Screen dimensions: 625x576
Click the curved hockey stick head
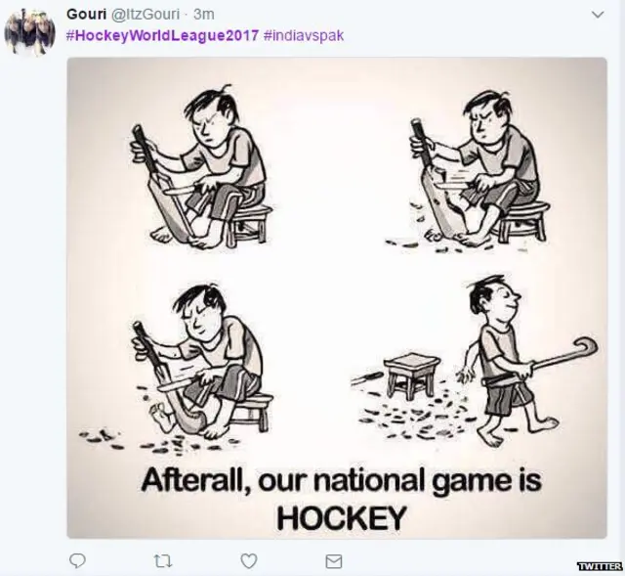click(x=584, y=347)
